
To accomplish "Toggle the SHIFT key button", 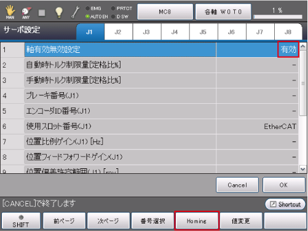I will point(21,221).
